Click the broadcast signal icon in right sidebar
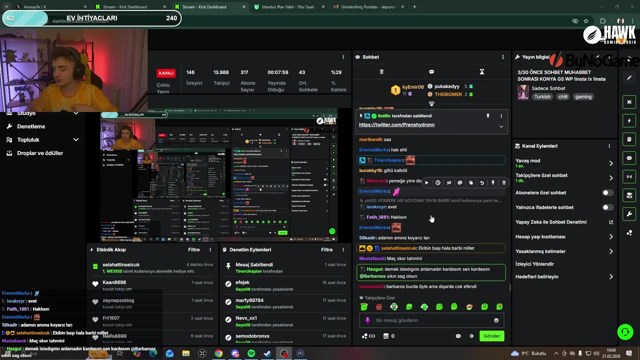Viewport: 640px width, 360px height. pyautogui.click(x=629, y=176)
